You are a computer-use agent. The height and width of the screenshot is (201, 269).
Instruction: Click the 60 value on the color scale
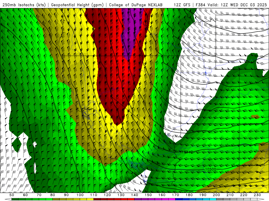pyautogui.click(x=25, y=195)
